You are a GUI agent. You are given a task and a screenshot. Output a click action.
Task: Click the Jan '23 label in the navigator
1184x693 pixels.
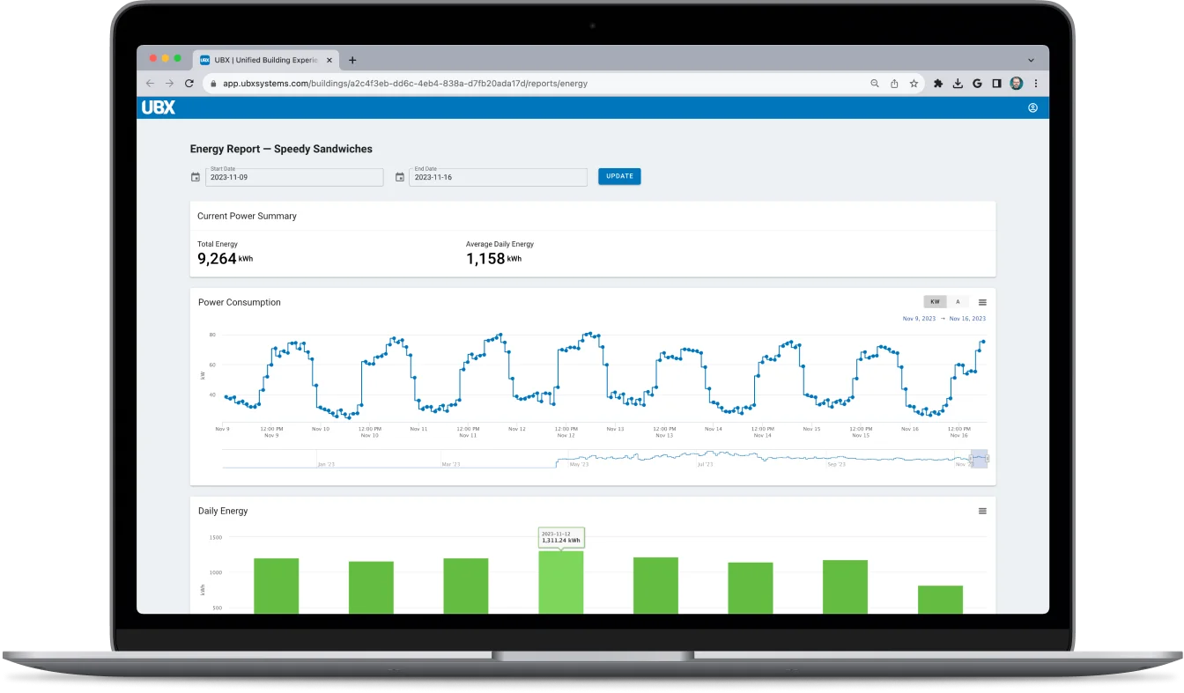(x=326, y=464)
